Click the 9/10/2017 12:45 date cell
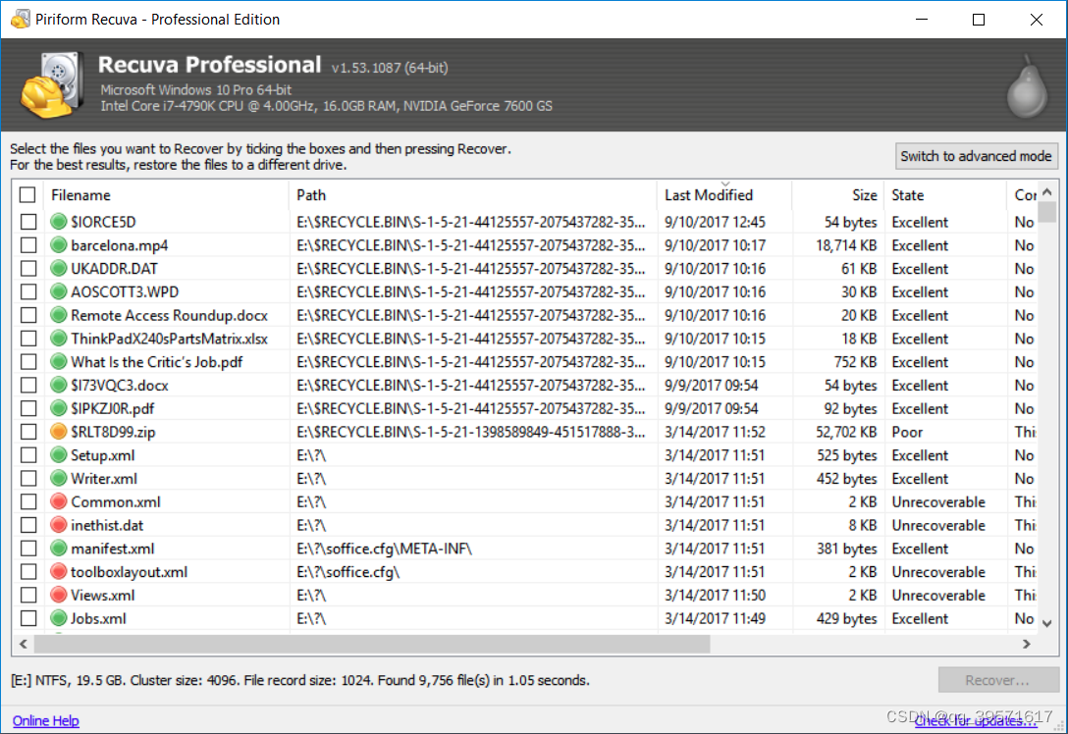The height and width of the screenshot is (734, 1068). [716, 222]
